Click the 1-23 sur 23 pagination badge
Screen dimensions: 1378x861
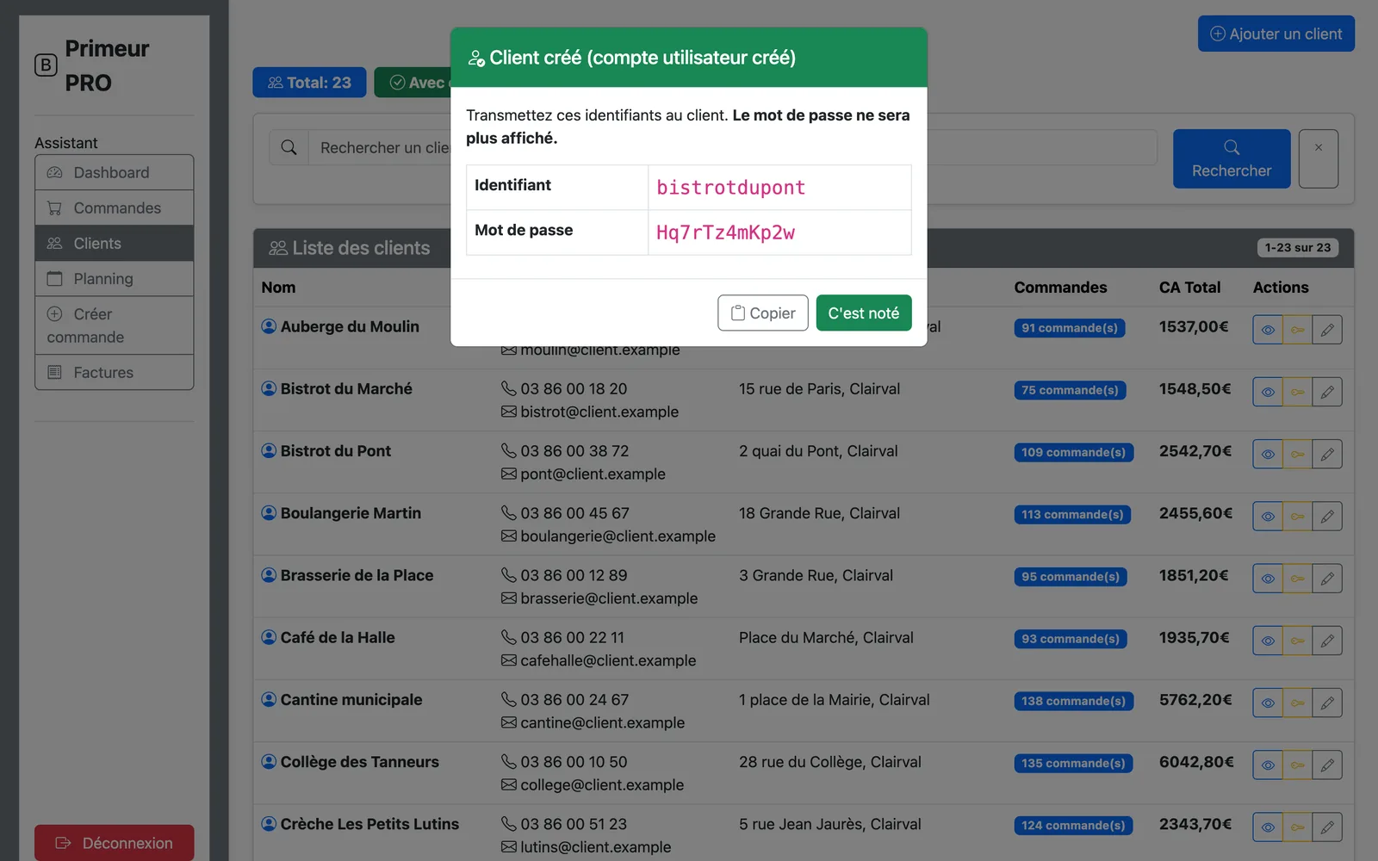[x=1298, y=248]
